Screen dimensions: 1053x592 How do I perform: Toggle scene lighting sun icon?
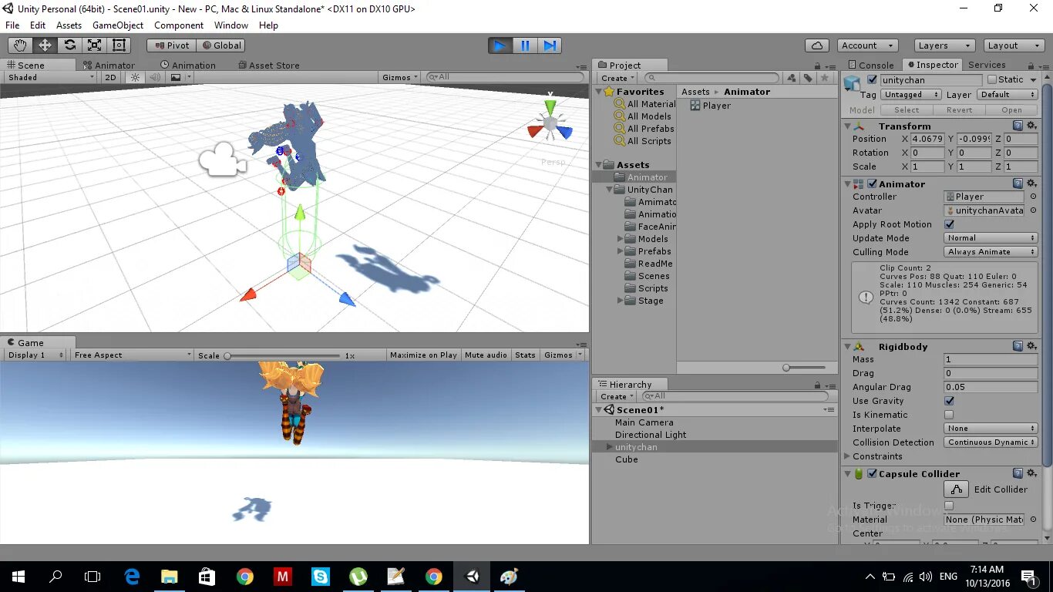click(136, 77)
